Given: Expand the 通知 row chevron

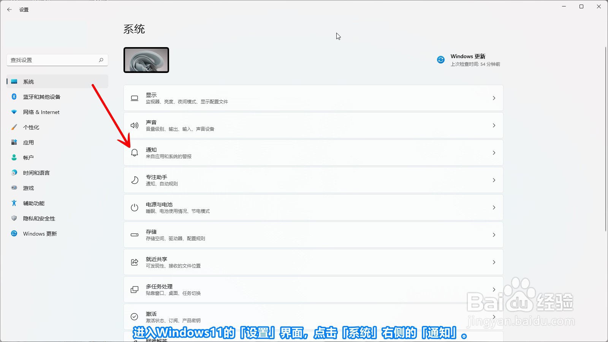Looking at the screenshot, I should (x=494, y=153).
